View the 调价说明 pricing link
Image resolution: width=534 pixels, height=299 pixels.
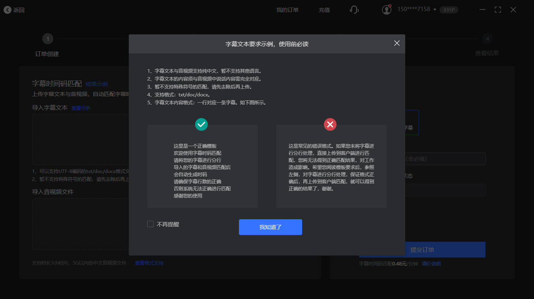tap(432, 263)
